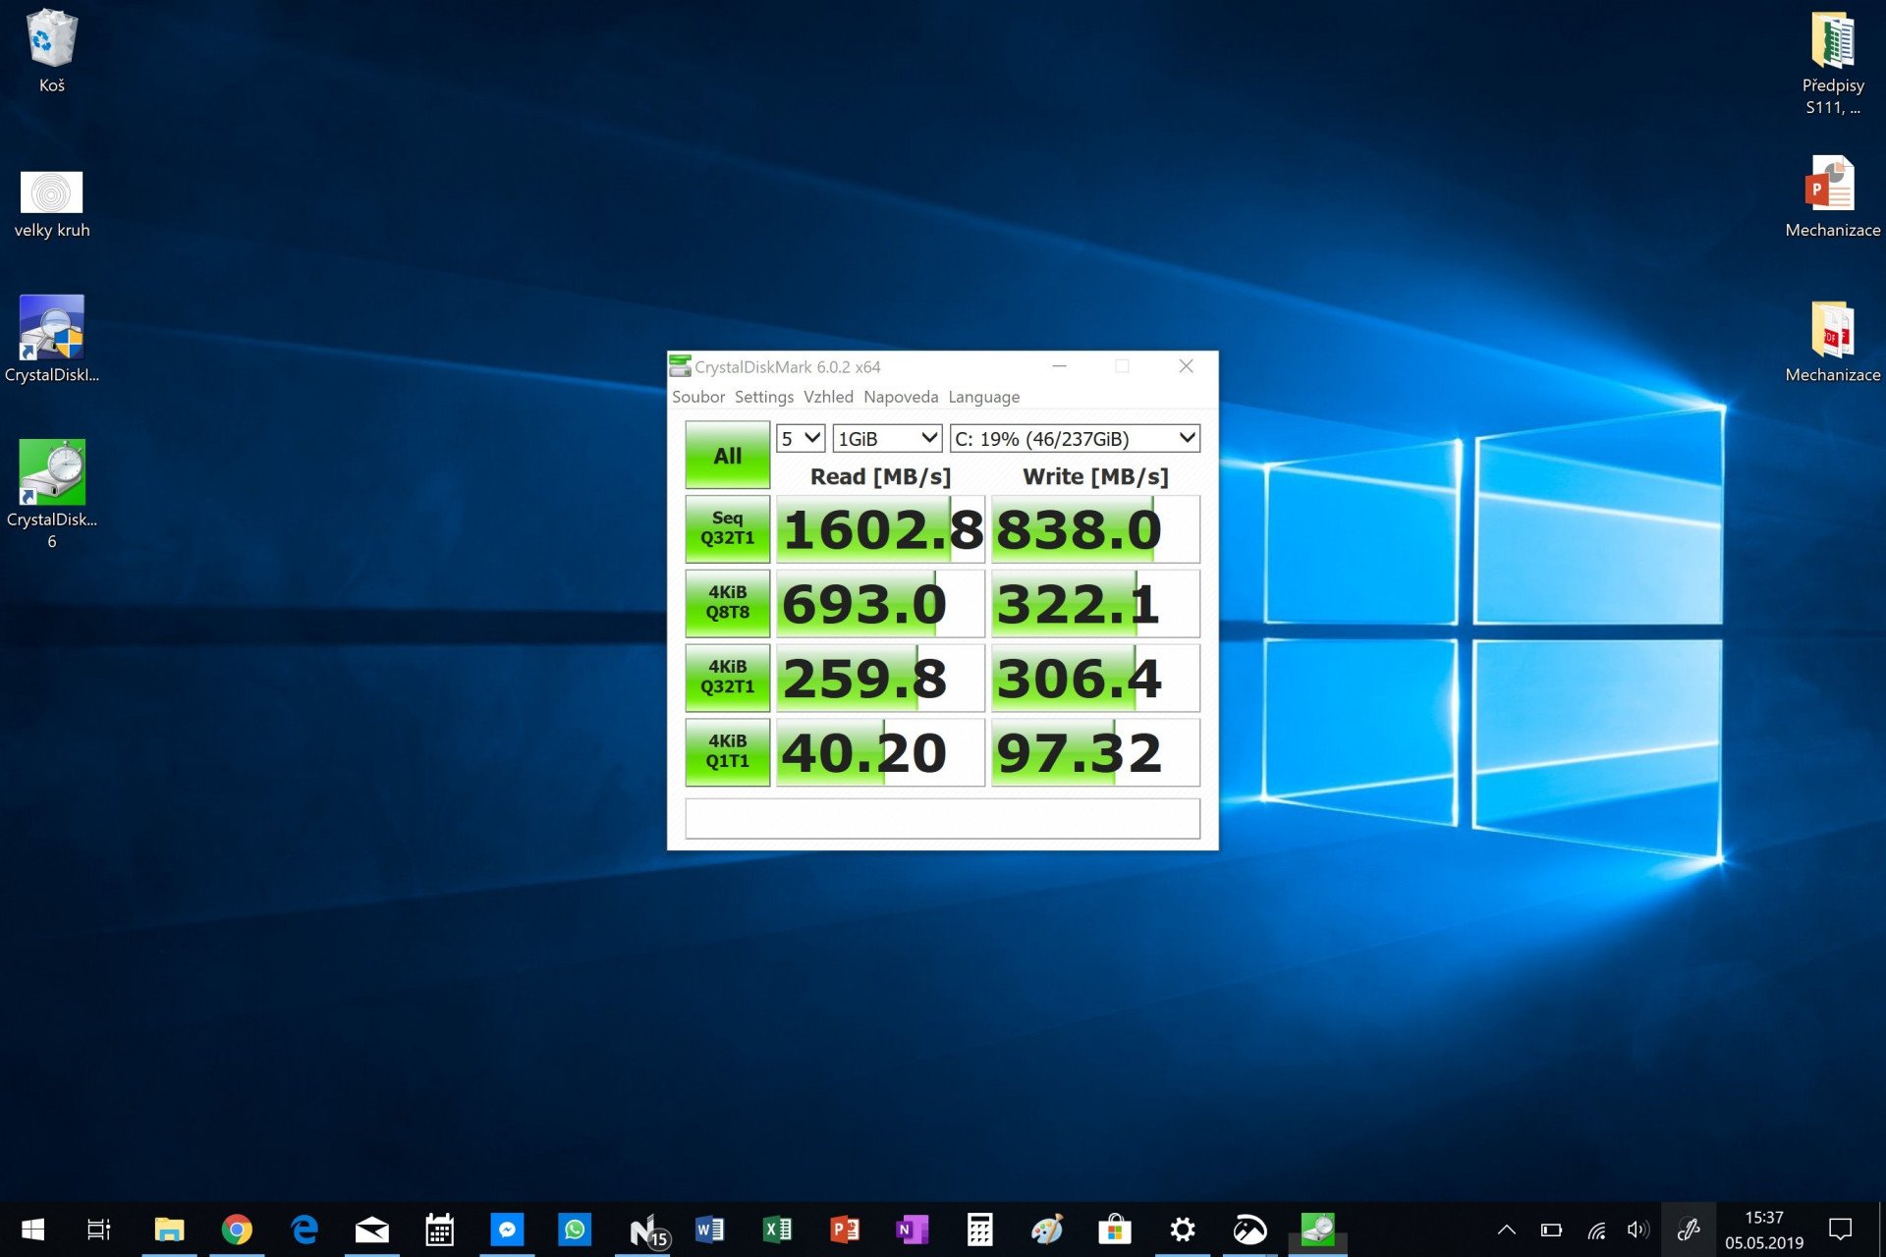This screenshot has width=1886, height=1257.
Task: Run the Seq Q32T1 test
Action: click(x=727, y=528)
